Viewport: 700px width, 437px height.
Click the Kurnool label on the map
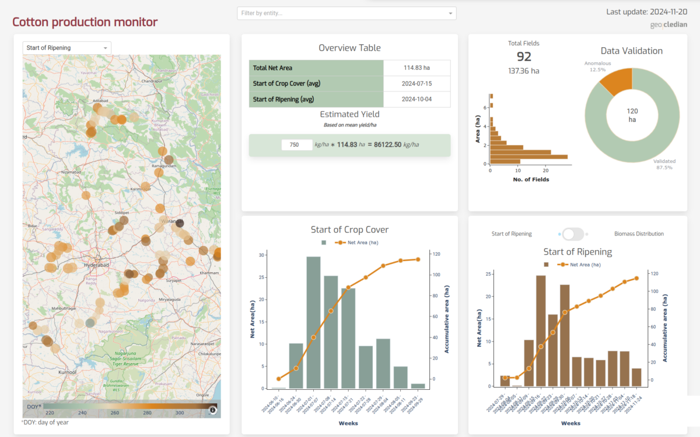tap(68, 371)
